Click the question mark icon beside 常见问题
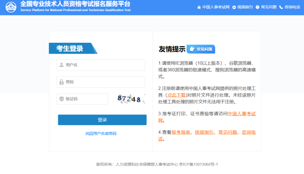Screen dimensions: 304x174 [258, 7]
